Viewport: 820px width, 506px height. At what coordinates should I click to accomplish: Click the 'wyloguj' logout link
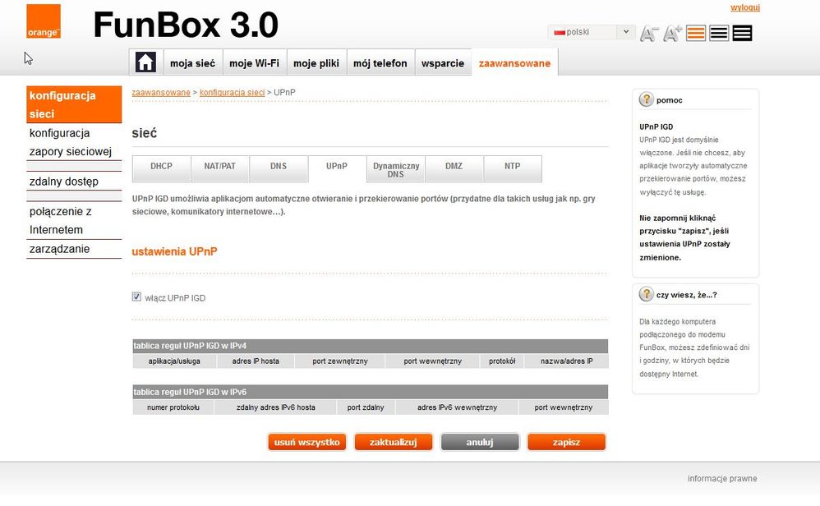click(744, 7)
